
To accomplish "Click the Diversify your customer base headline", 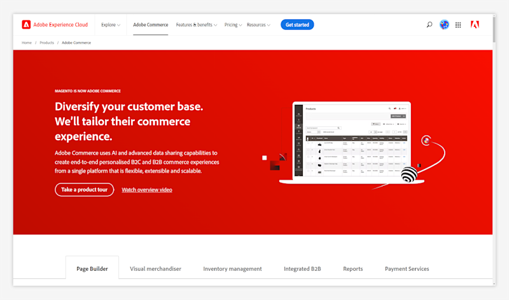I will coord(129,121).
